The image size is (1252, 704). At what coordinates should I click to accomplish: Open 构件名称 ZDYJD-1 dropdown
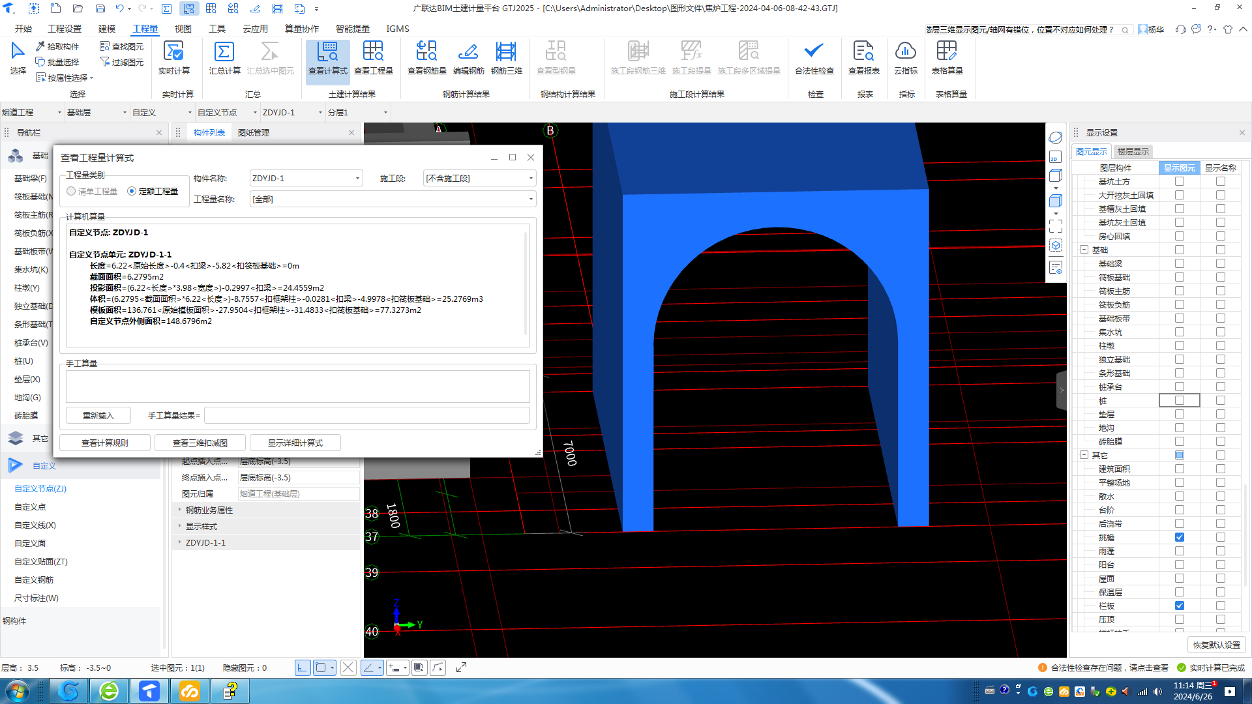tap(306, 178)
